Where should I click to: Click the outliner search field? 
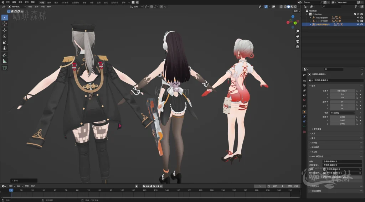(x=331, y=7)
